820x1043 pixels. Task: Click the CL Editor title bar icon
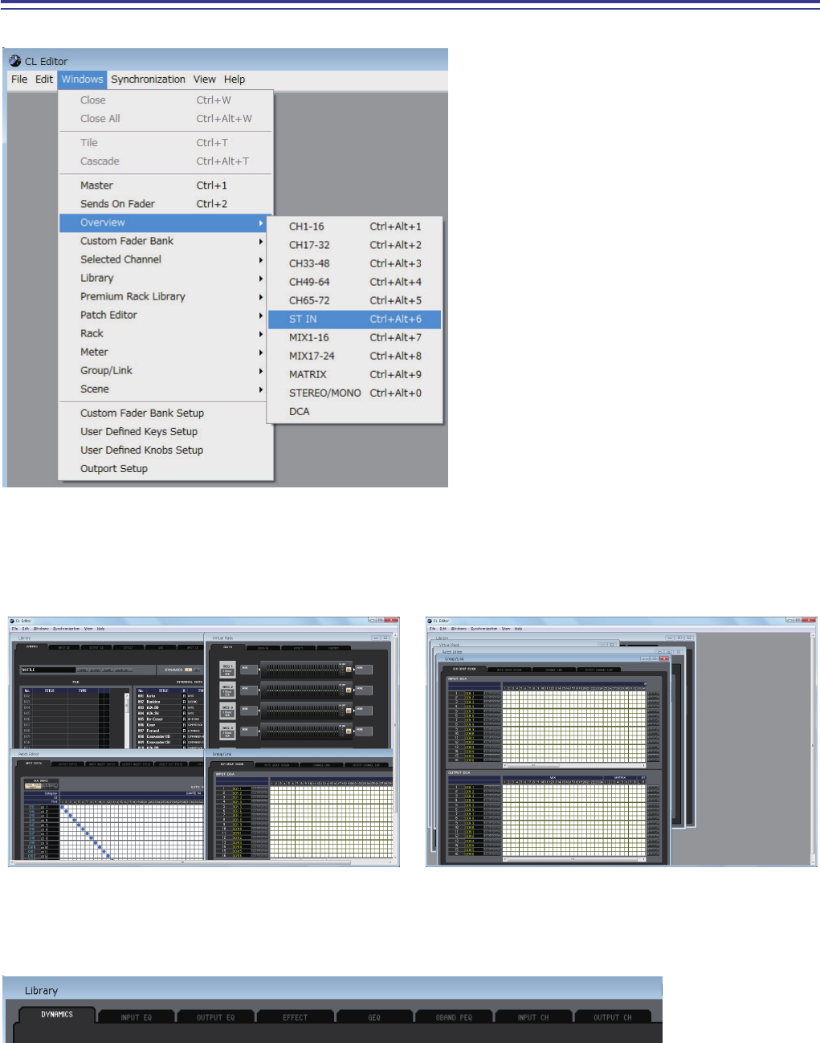[x=14, y=61]
